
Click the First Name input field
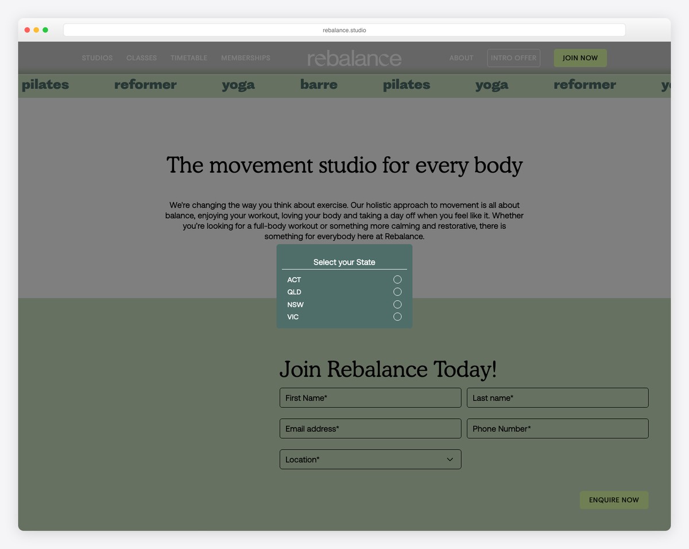(370, 398)
